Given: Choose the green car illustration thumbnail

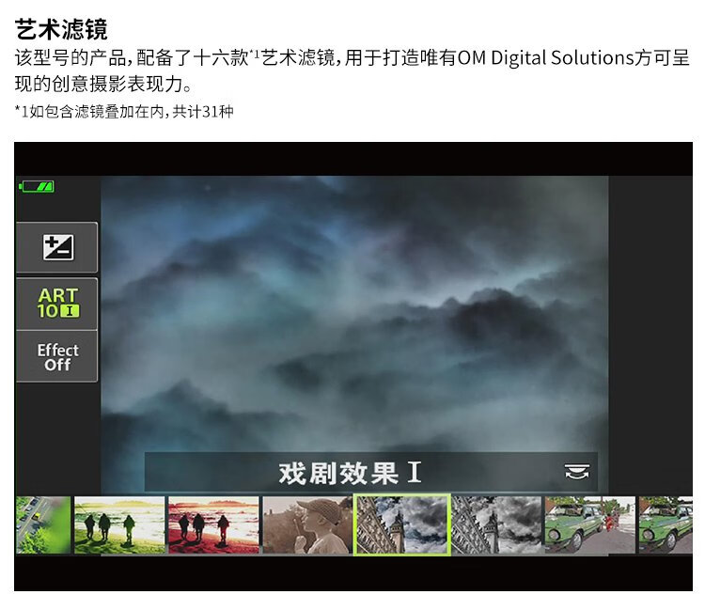Looking at the screenshot, I should (x=590, y=524).
